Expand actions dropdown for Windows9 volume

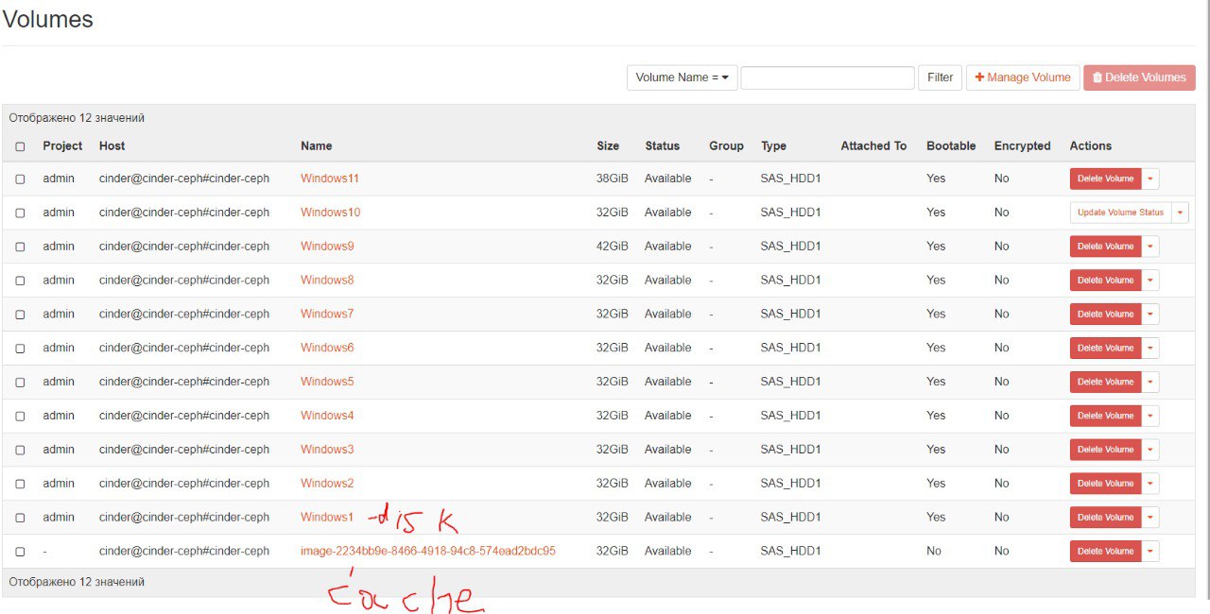click(x=1150, y=247)
